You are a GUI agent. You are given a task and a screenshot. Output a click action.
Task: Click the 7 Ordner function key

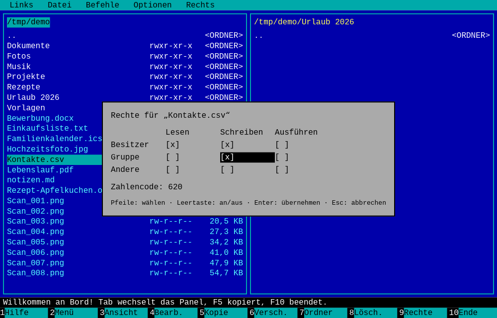pyautogui.click(x=323, y=313)
